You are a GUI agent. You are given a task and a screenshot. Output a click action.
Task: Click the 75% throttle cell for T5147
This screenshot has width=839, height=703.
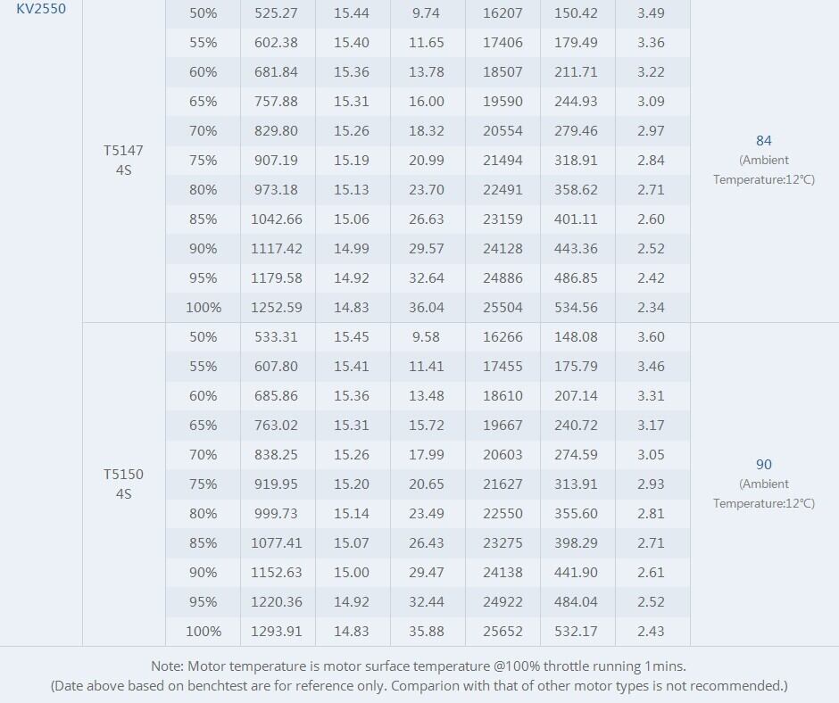(204, 161)
